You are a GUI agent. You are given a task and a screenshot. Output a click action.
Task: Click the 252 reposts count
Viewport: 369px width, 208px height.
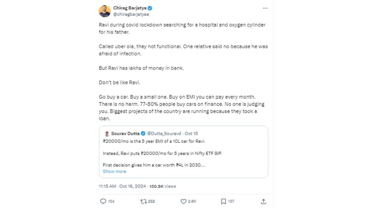[151, 201]
